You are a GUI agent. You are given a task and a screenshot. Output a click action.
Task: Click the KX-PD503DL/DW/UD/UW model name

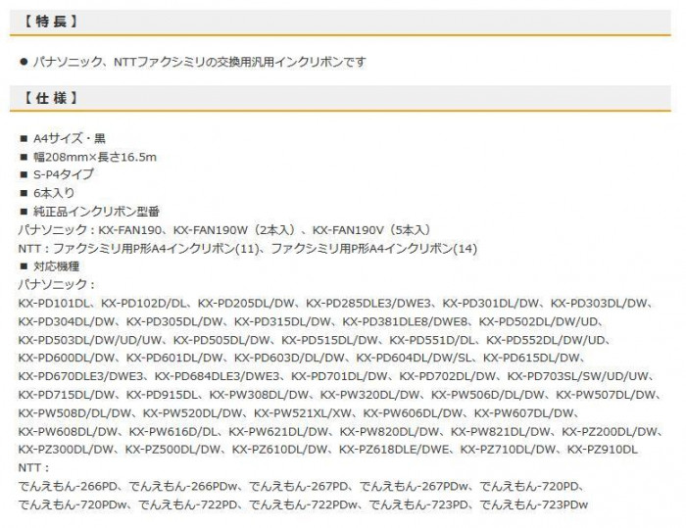coord(90,340)
